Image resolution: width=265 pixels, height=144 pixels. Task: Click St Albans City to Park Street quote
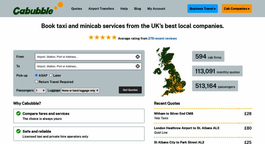[x=179, y=142]
